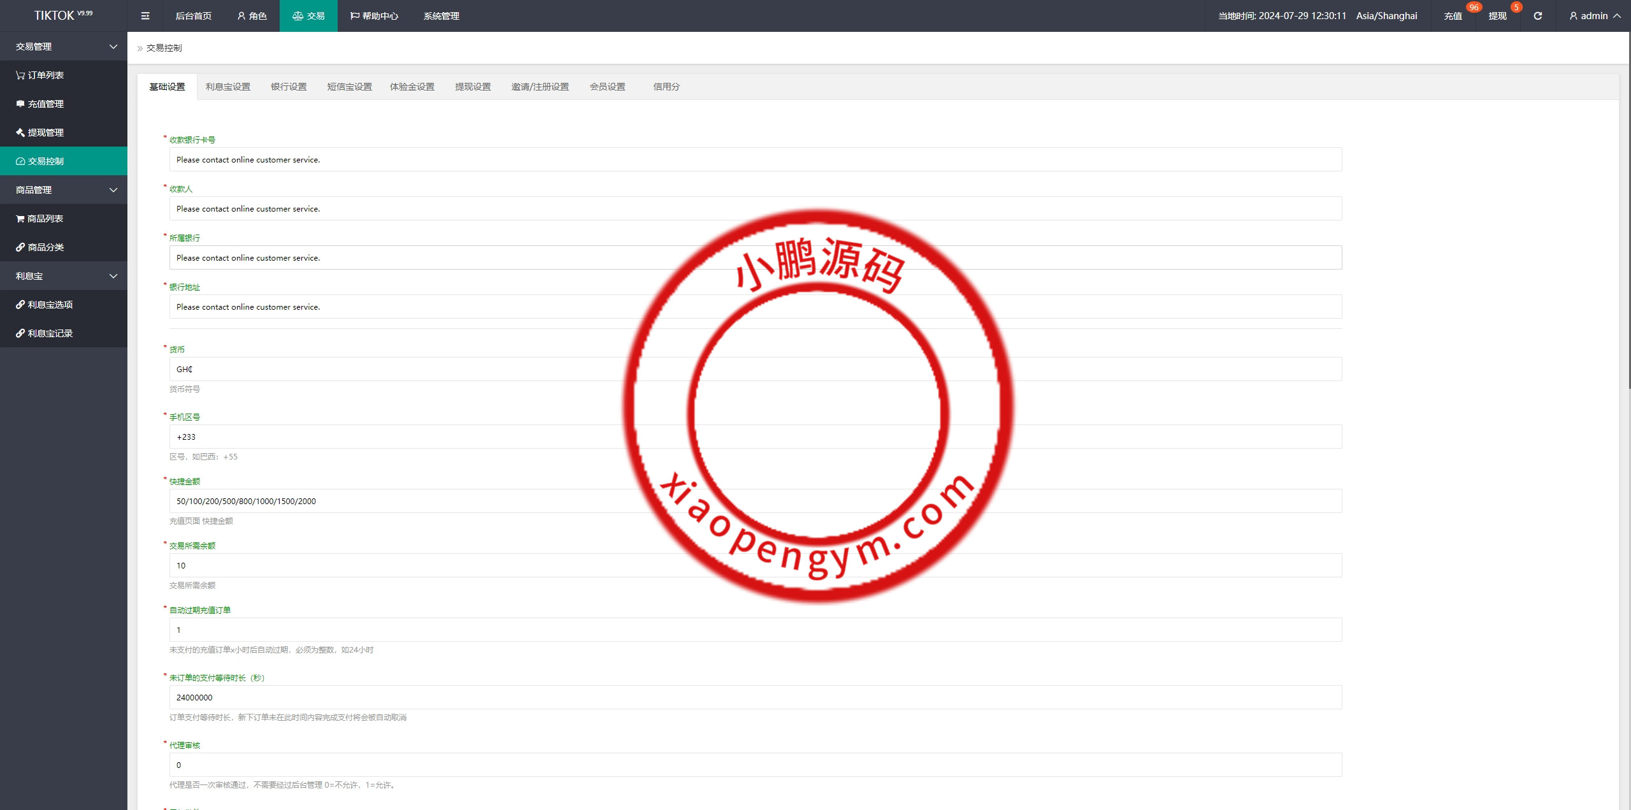Click the refresh icon in top bar
The height and width of the screenshot is (810, 1631).
point(1537,16)
